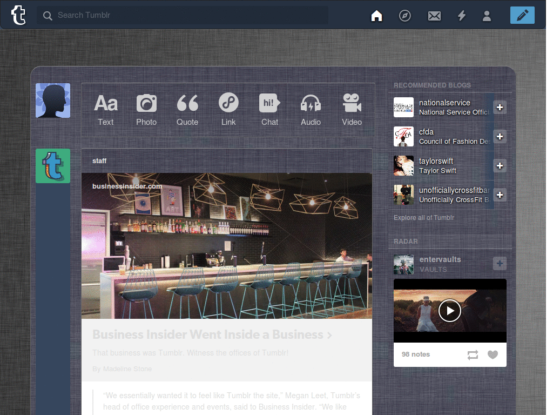This screenshot has width=553, height=415.
Task: Click the nationalservice avatar thumbnail
Action: (403, 108)
